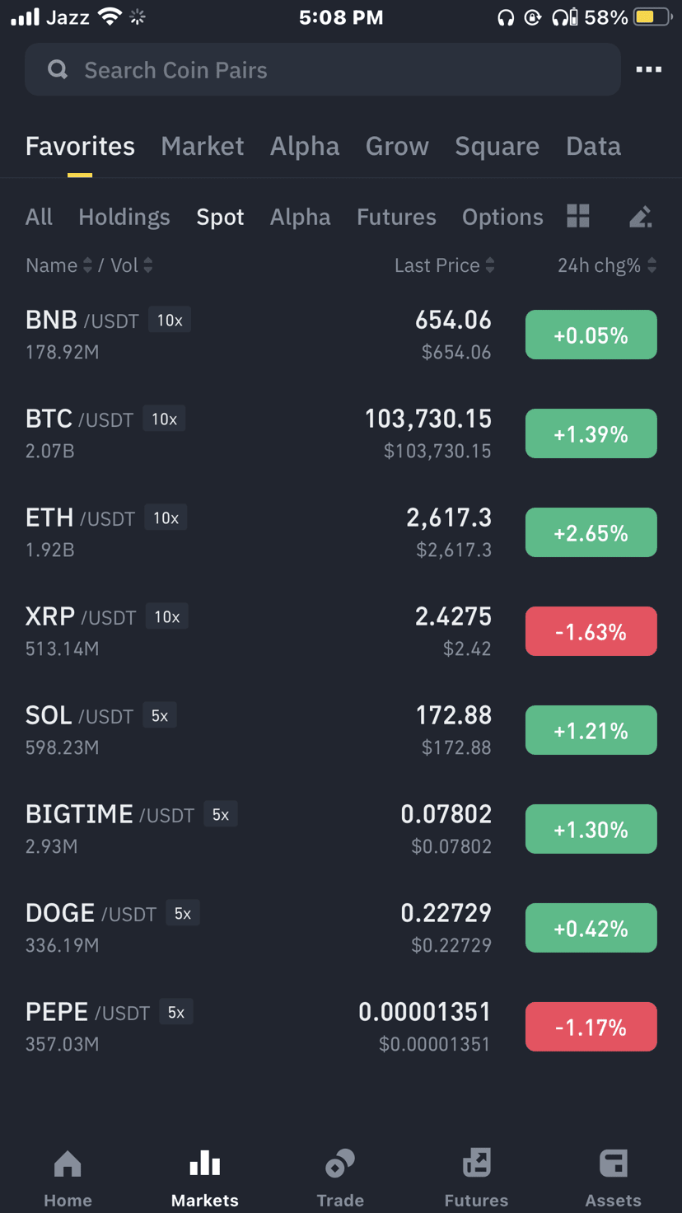
Task: Open the DOGE/USDT pair row
Action: coord(341,928)
